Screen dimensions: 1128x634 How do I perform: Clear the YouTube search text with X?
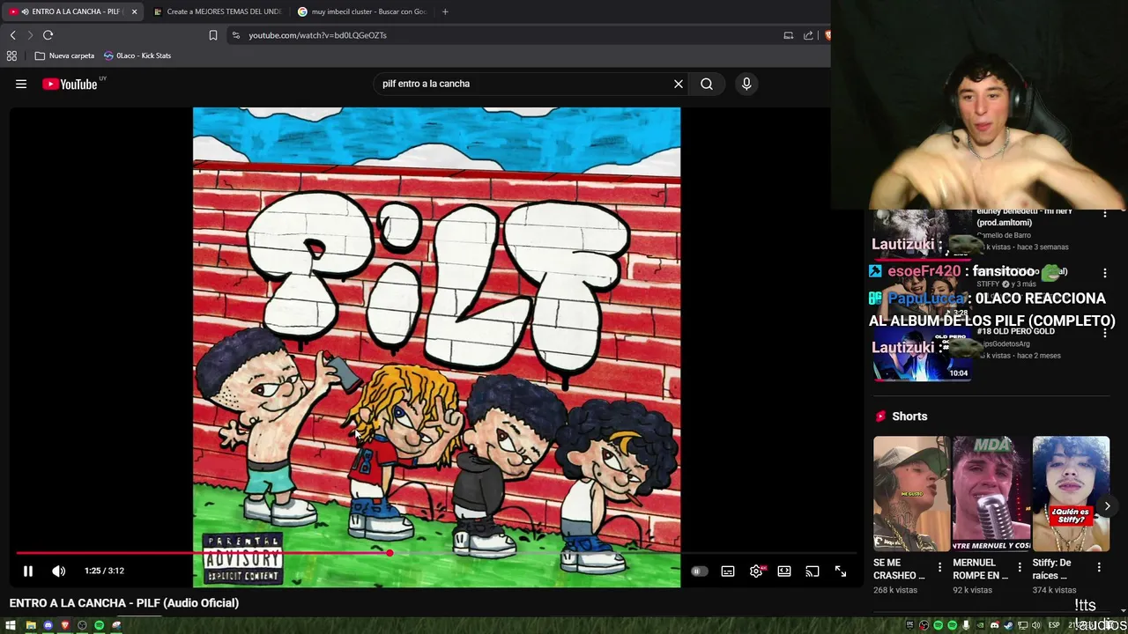pos(679,84)
